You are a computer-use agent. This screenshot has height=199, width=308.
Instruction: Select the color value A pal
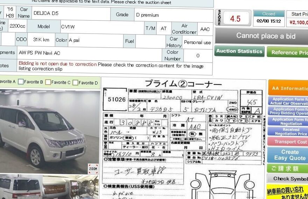coord(74,40)
